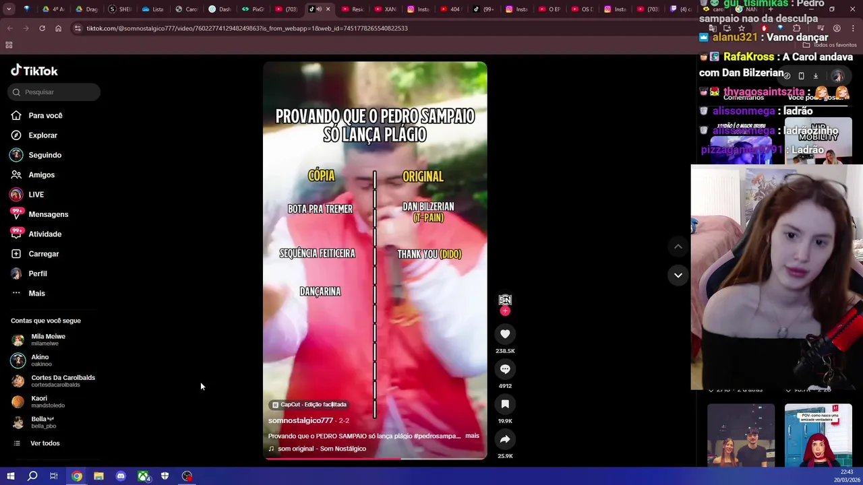Switch to the Dash tab
The image size is (863, 485).
[x=220, y=9]
